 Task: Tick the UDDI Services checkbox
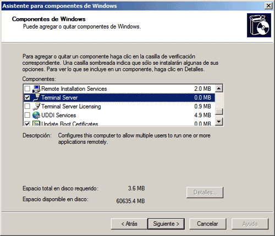(28, 115)
